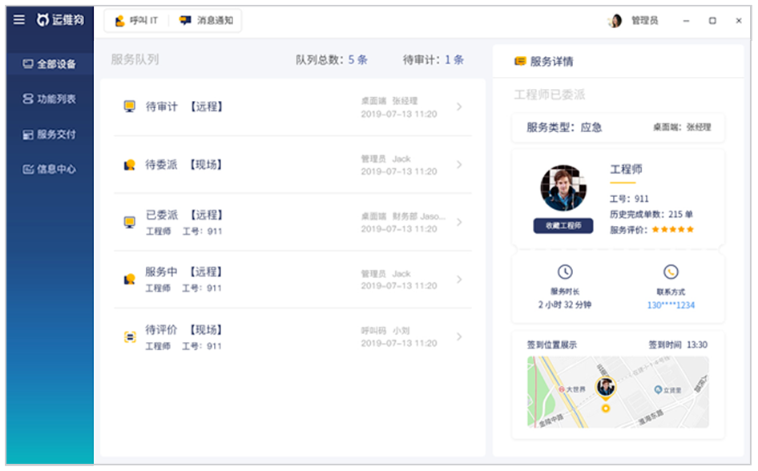Screen dimensions: 758x471
Task: Select 全部设备 in the sidebar
Action: (x=50, y=64)
